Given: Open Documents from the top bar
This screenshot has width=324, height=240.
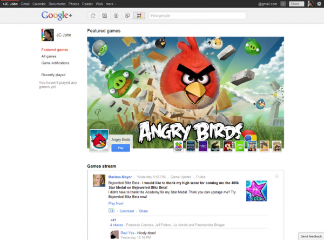Looking at the screenshot, I should point(57,4).
